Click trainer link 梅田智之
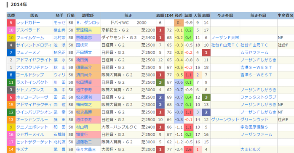This screenshot has height=153, width=294. (84, 105)
